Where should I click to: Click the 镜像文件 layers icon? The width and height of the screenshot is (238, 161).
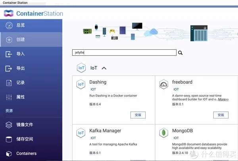(x=9, y=125)
